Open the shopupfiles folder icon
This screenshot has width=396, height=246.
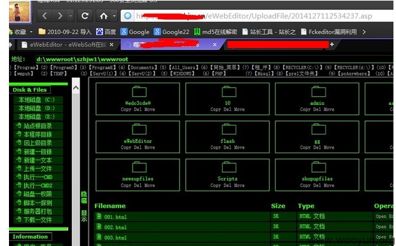[318, 167]
